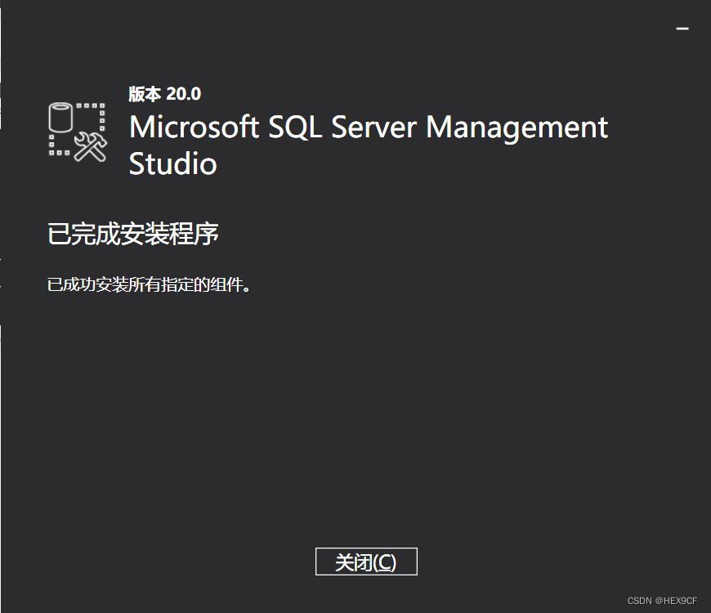Minimize the installer window
This screenshot has height=613, width=711.
682,29
